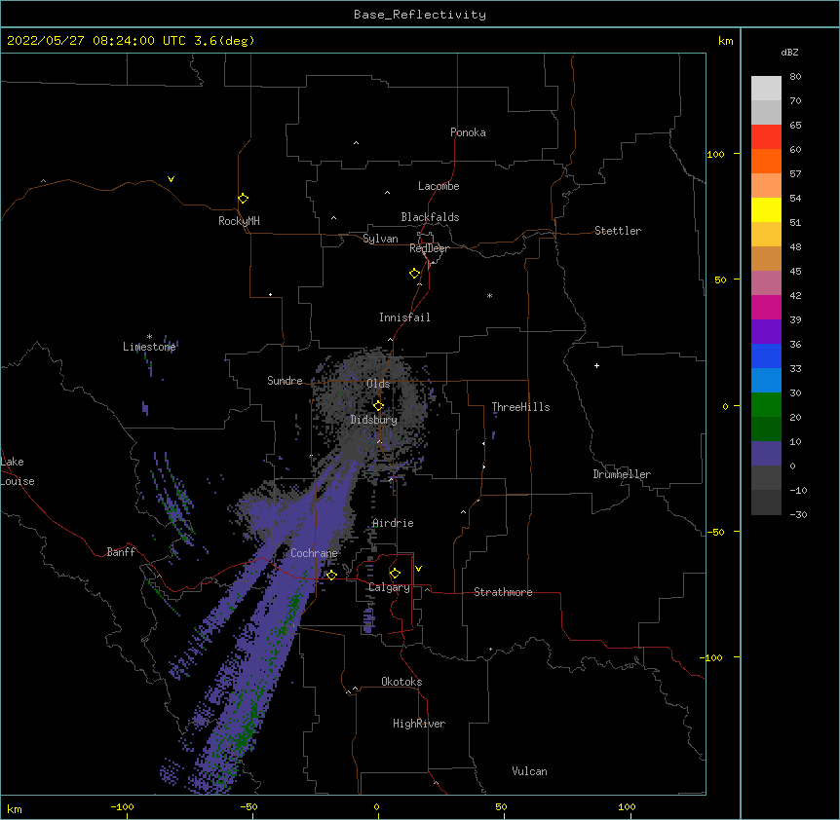Select the 39 dBZ purple legend swatch
The width and height of the screenshot is (840, 820).
coord(766,332)
